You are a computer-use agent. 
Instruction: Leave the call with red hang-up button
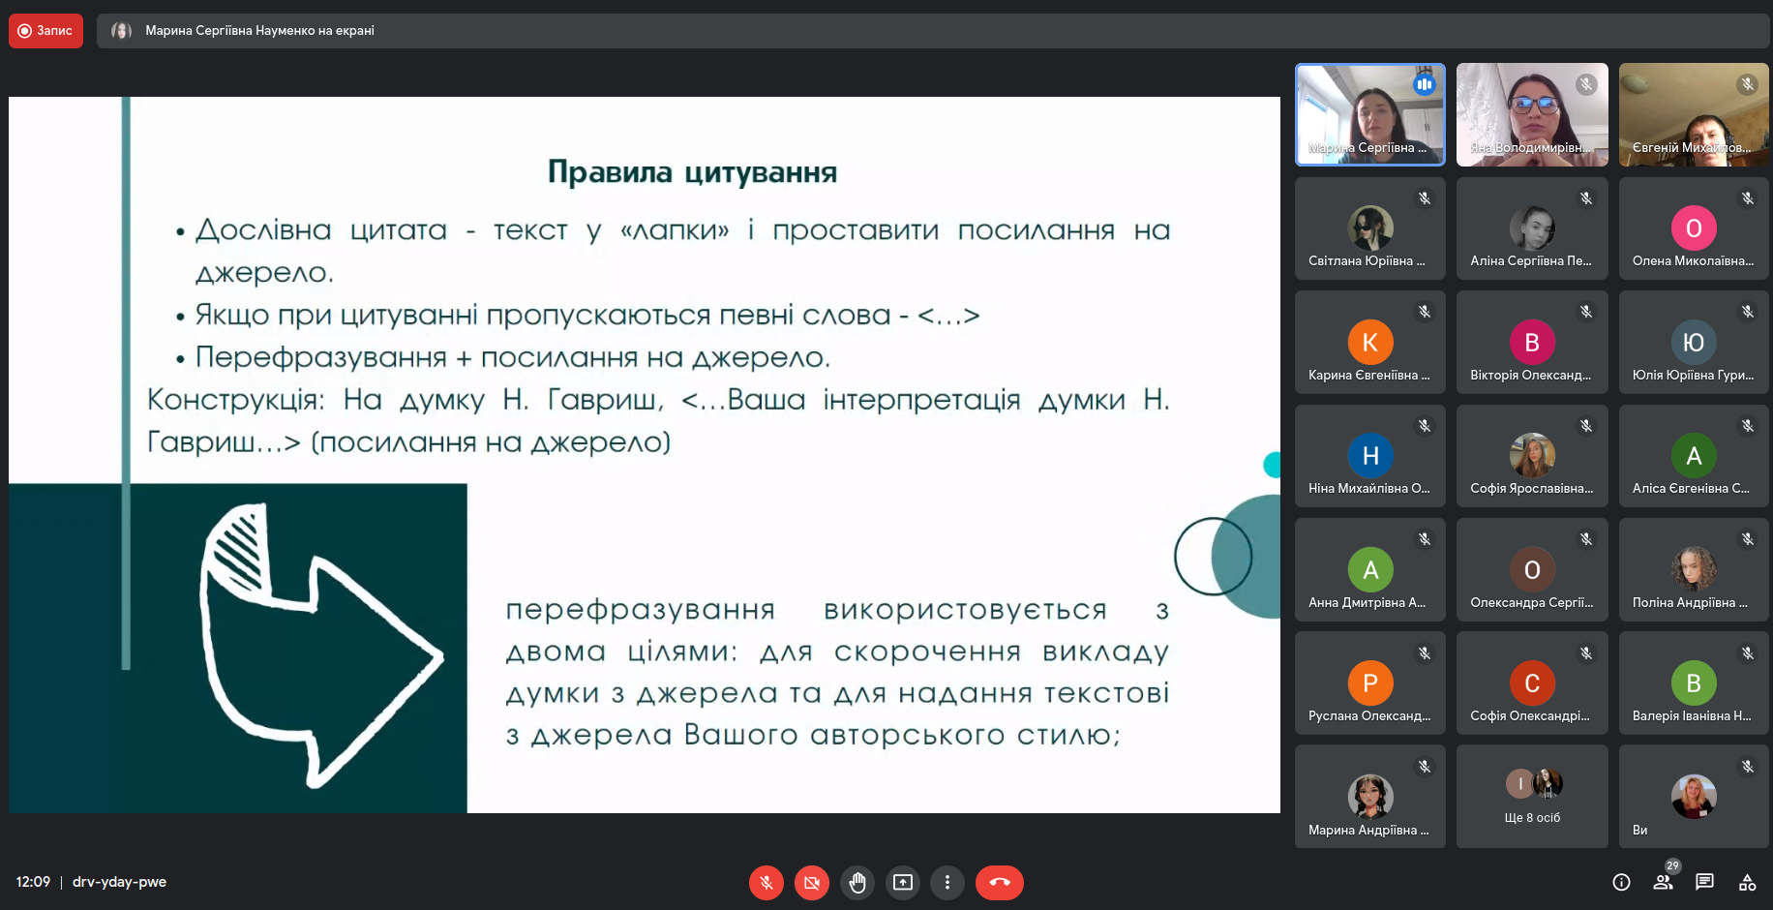[x=999, y=882]
